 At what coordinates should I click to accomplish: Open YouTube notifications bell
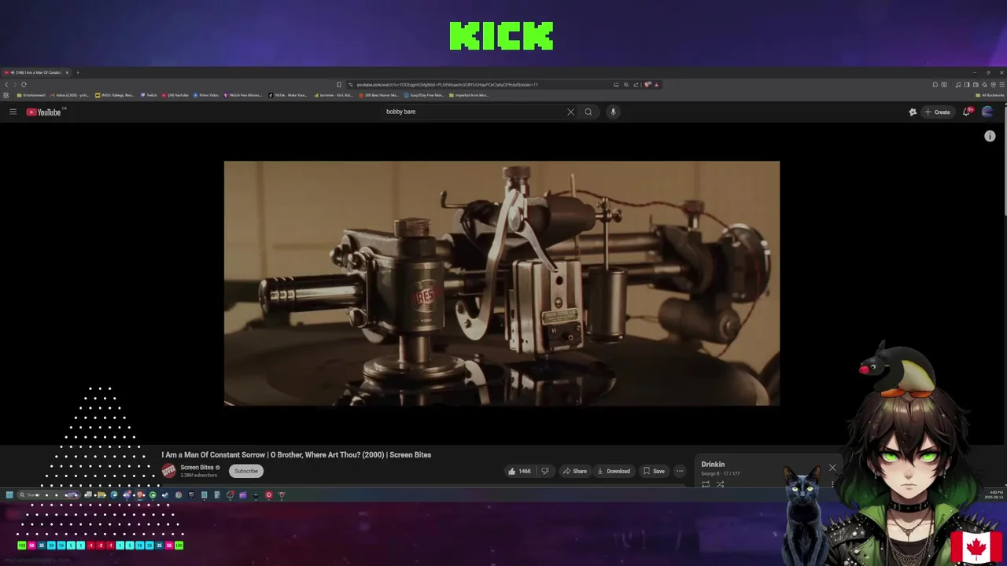(x=967, y=112)
